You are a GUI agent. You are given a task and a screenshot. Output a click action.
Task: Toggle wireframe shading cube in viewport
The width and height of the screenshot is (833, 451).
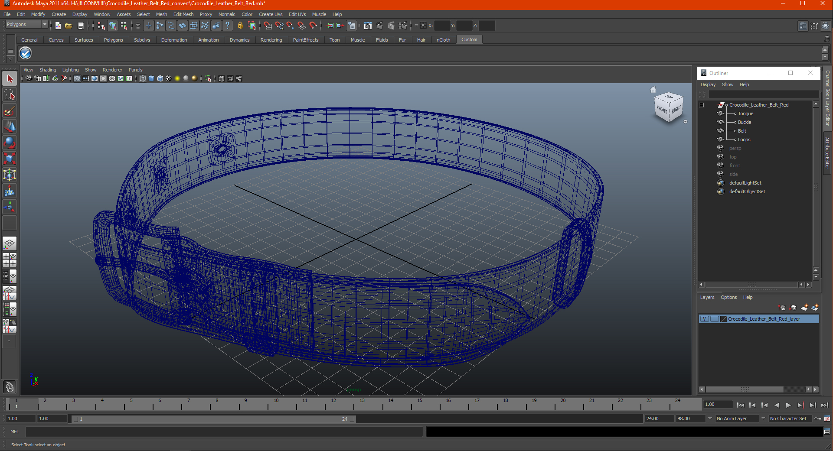(x=143, y=78)
